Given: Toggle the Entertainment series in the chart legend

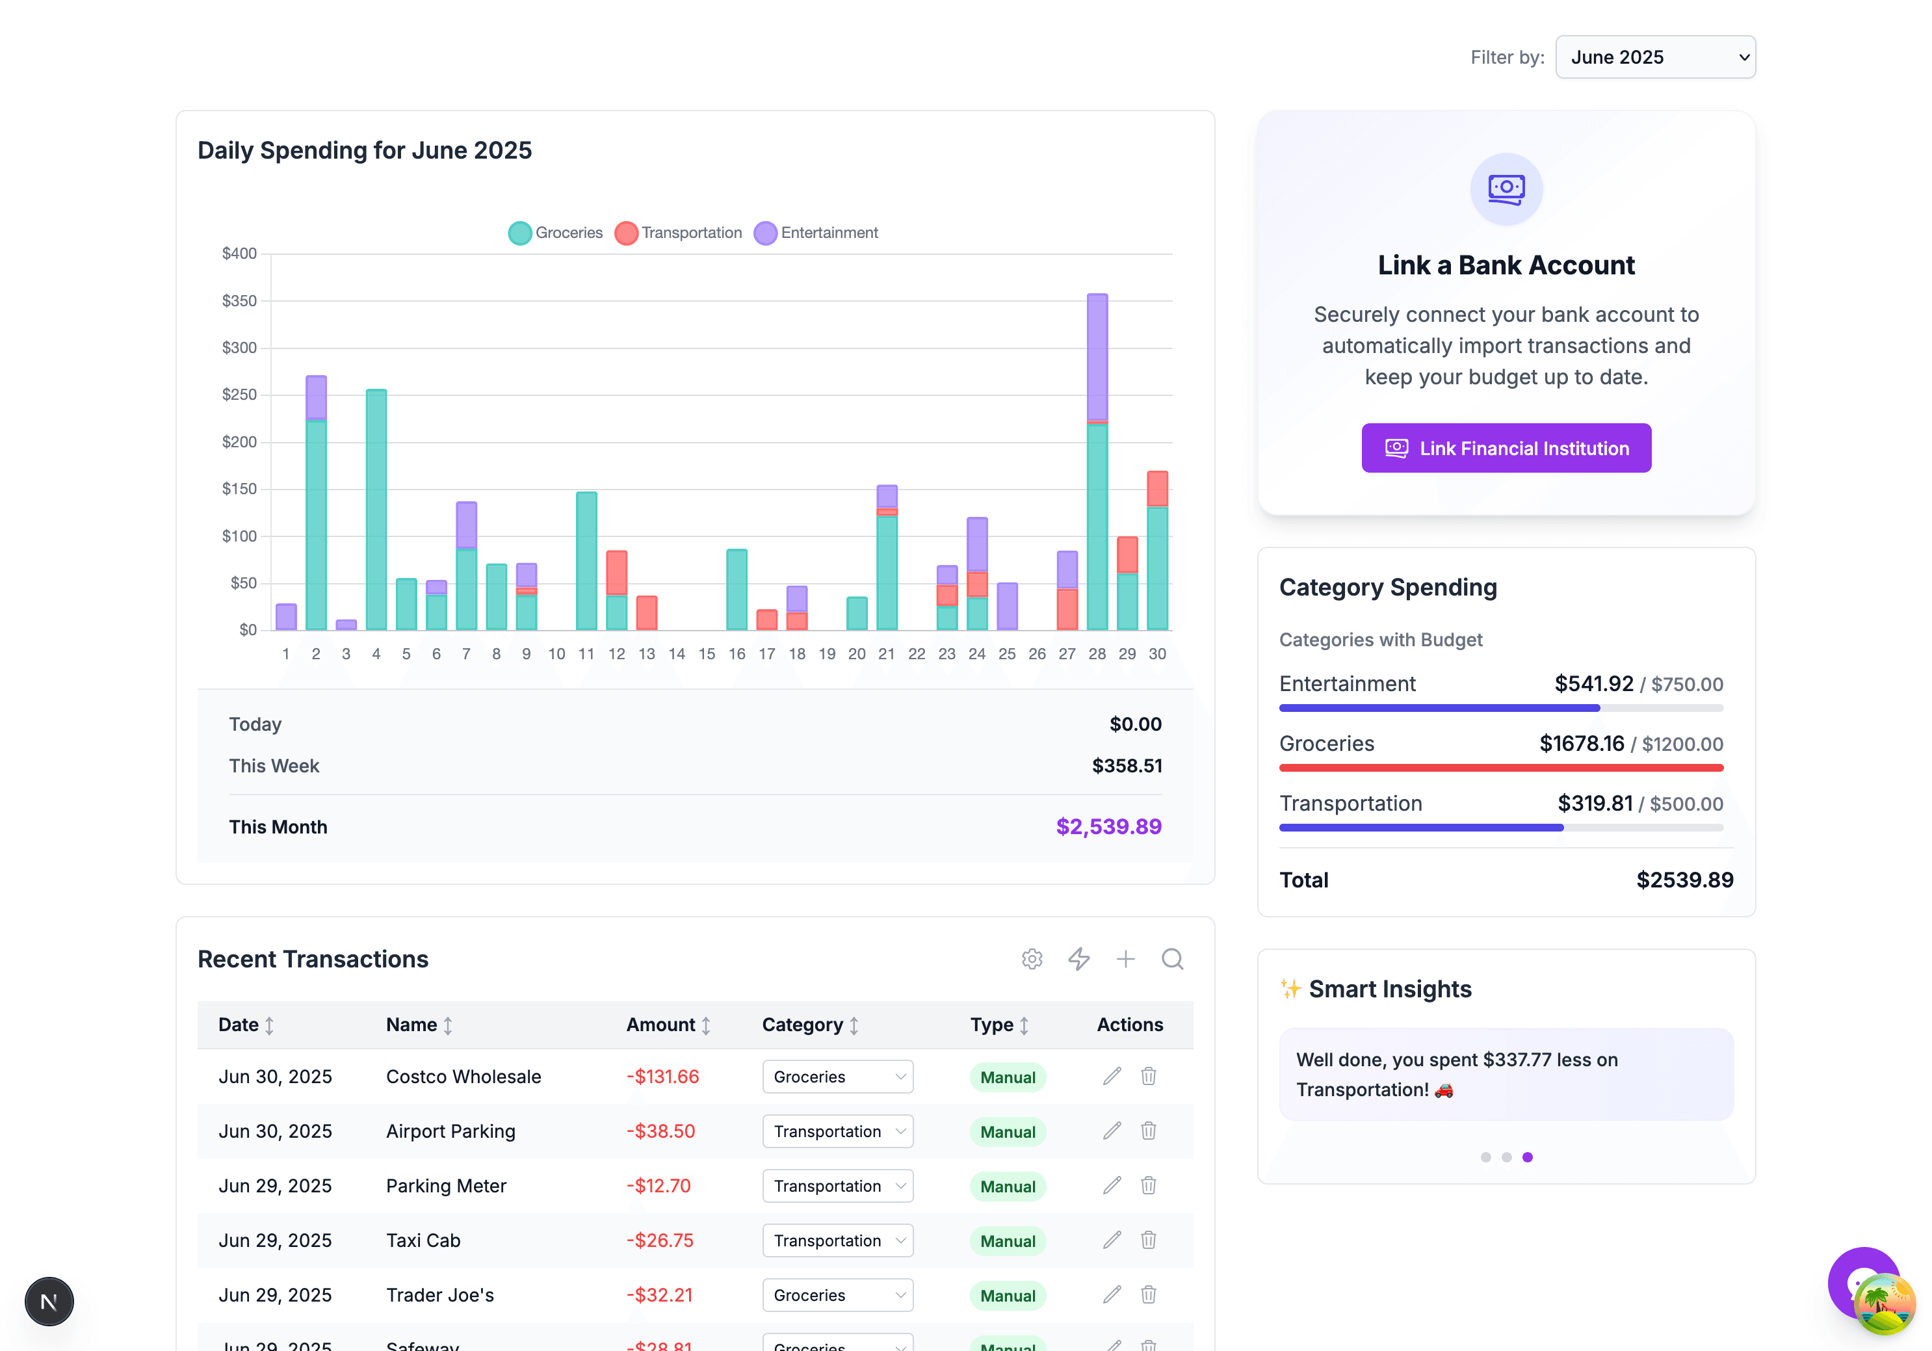Looking at the screenshot, I should tap(815, 232).
